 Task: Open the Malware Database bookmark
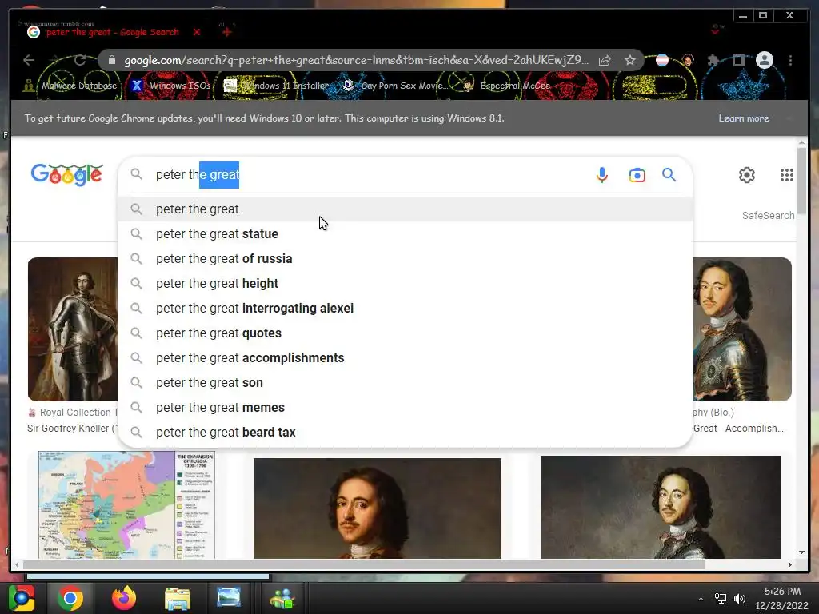tap(70, 86)
